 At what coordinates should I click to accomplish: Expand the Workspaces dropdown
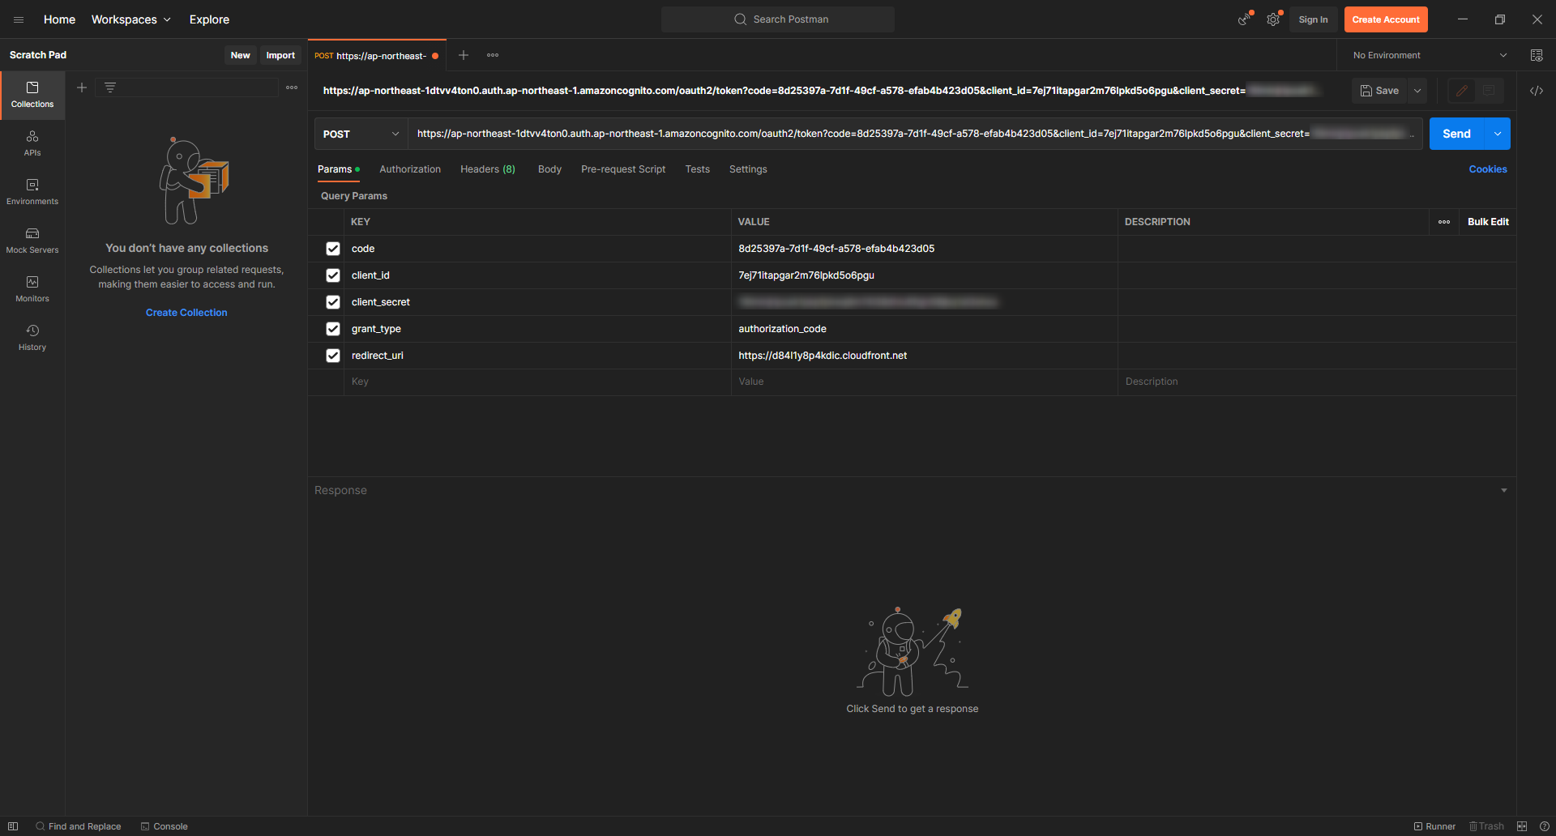point(130,19)
